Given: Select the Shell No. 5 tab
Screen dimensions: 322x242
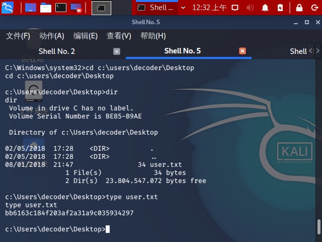Looking at the screenshot, I should 182,51.
